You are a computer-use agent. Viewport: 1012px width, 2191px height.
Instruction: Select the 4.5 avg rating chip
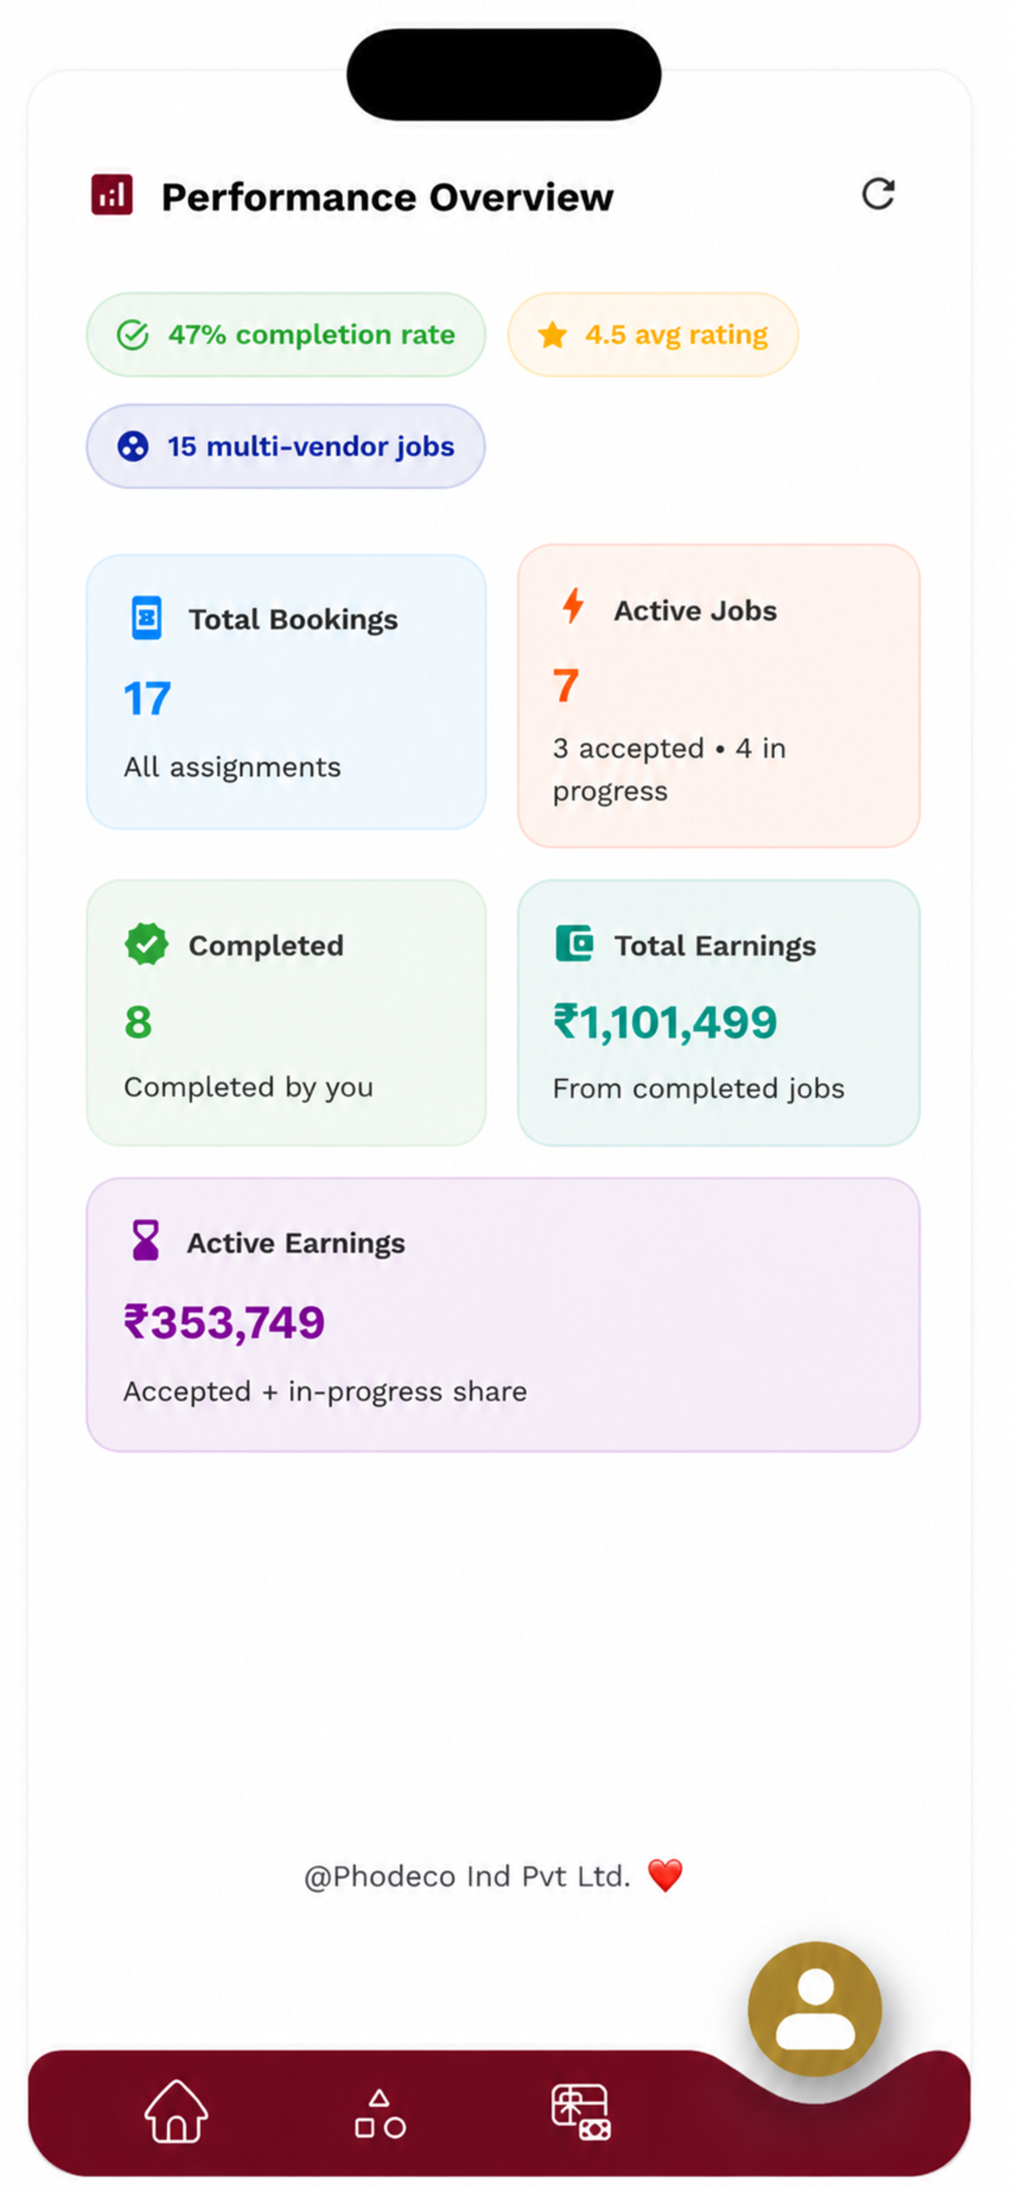pyautogui.click(x=653, y=334)
